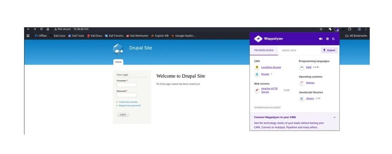Image resolution: width=392 pixels, height=154 pixels.
Task: Click the Debian swirl icon
Action: 302,83
